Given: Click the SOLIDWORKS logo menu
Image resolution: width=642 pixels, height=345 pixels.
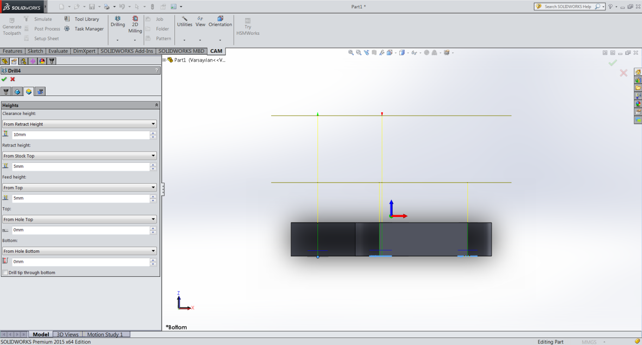Looking at the screenshot, I should [22, 7].
